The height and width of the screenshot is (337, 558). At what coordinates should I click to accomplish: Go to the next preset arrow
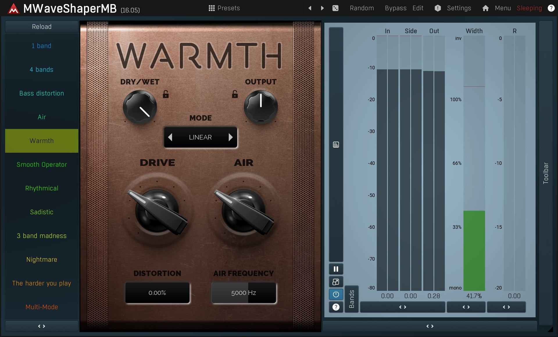point(322,8)
